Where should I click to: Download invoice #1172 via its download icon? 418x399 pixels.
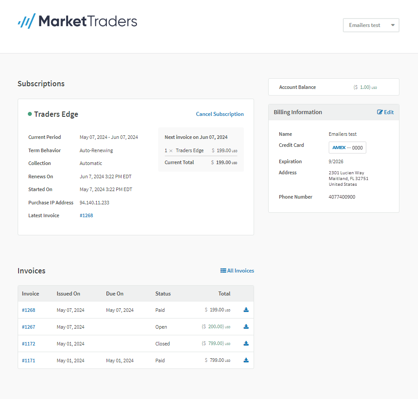click(x=246, y=343)
